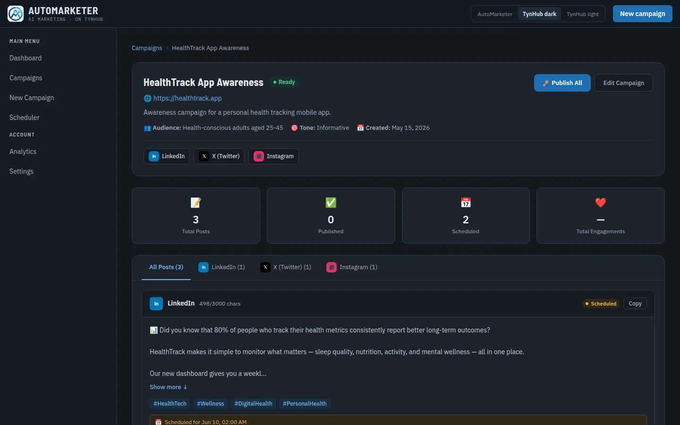This screenshot has width=680, height=425.
Task: Click the Scheduled status badge on LinkedIn post
Action: [x=601, y=304]
